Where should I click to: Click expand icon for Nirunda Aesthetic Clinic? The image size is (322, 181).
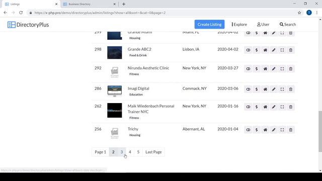(x=282, y=69)
